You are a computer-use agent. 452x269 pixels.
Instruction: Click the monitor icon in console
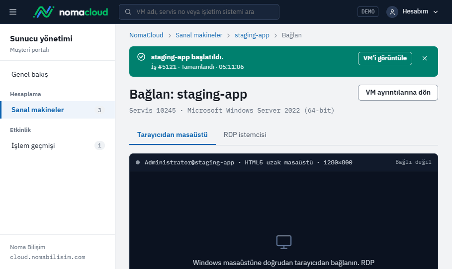[284, 242]
